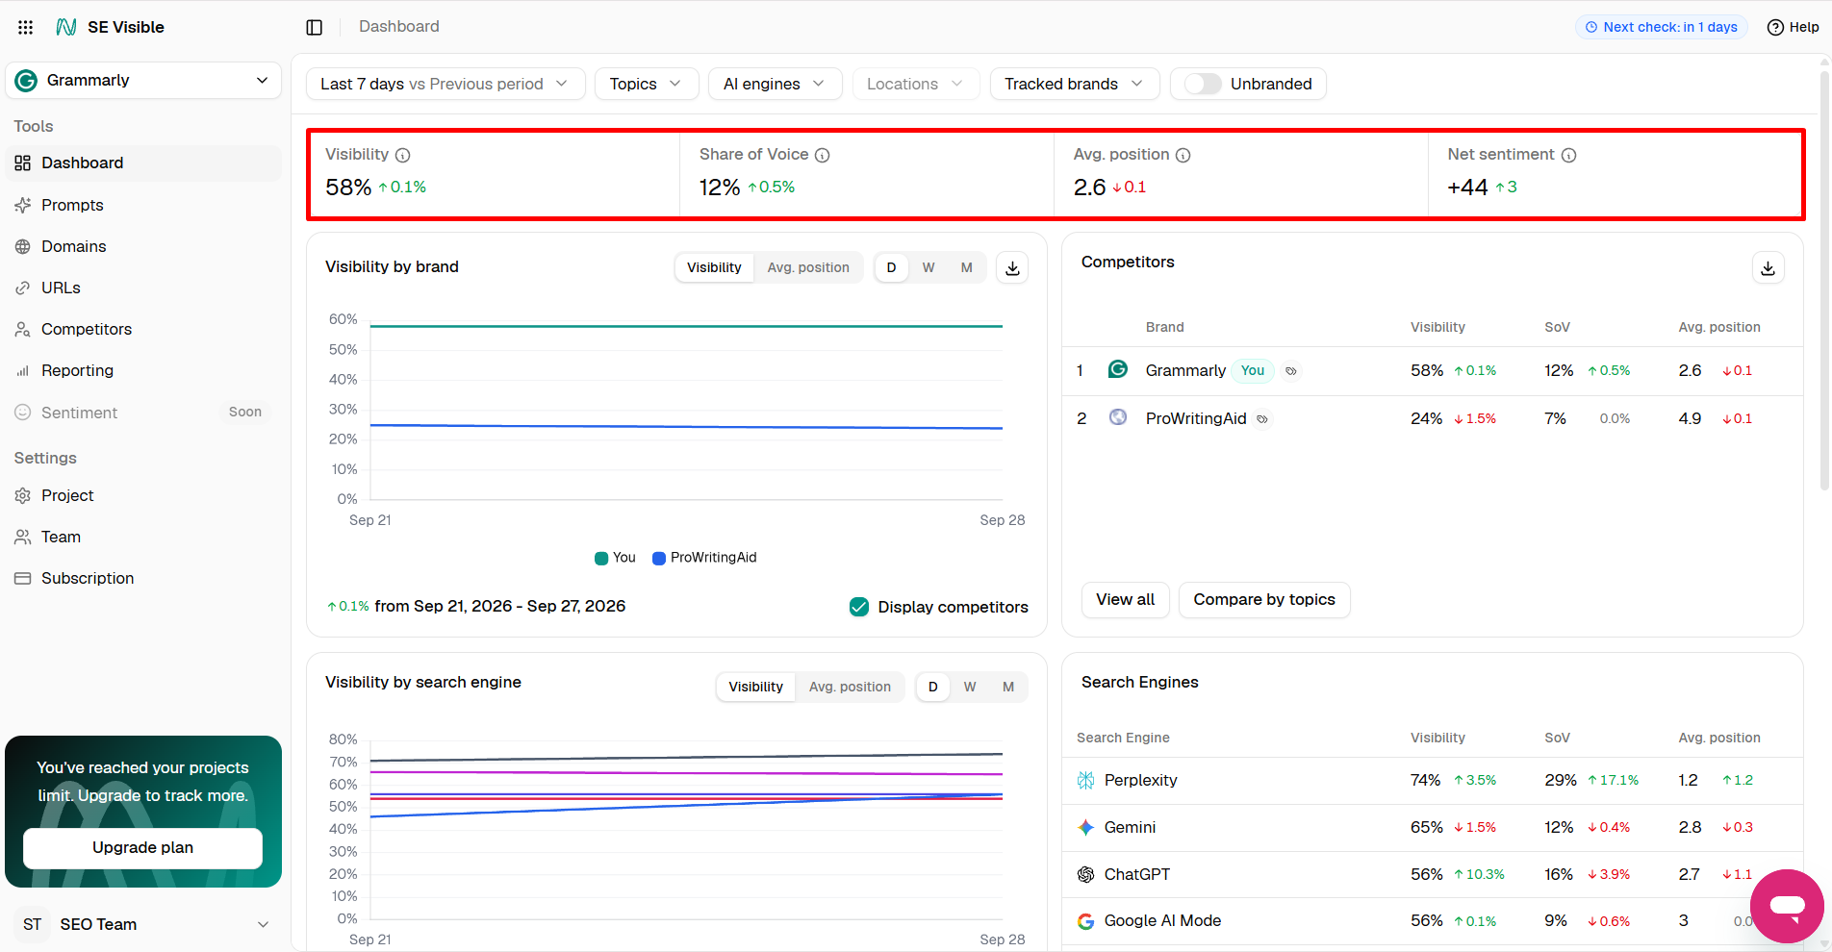Select W interval in Visibility by search engine
Image resolution: width=1832 pixels, height=952 pixels.
tap(970, 688)
